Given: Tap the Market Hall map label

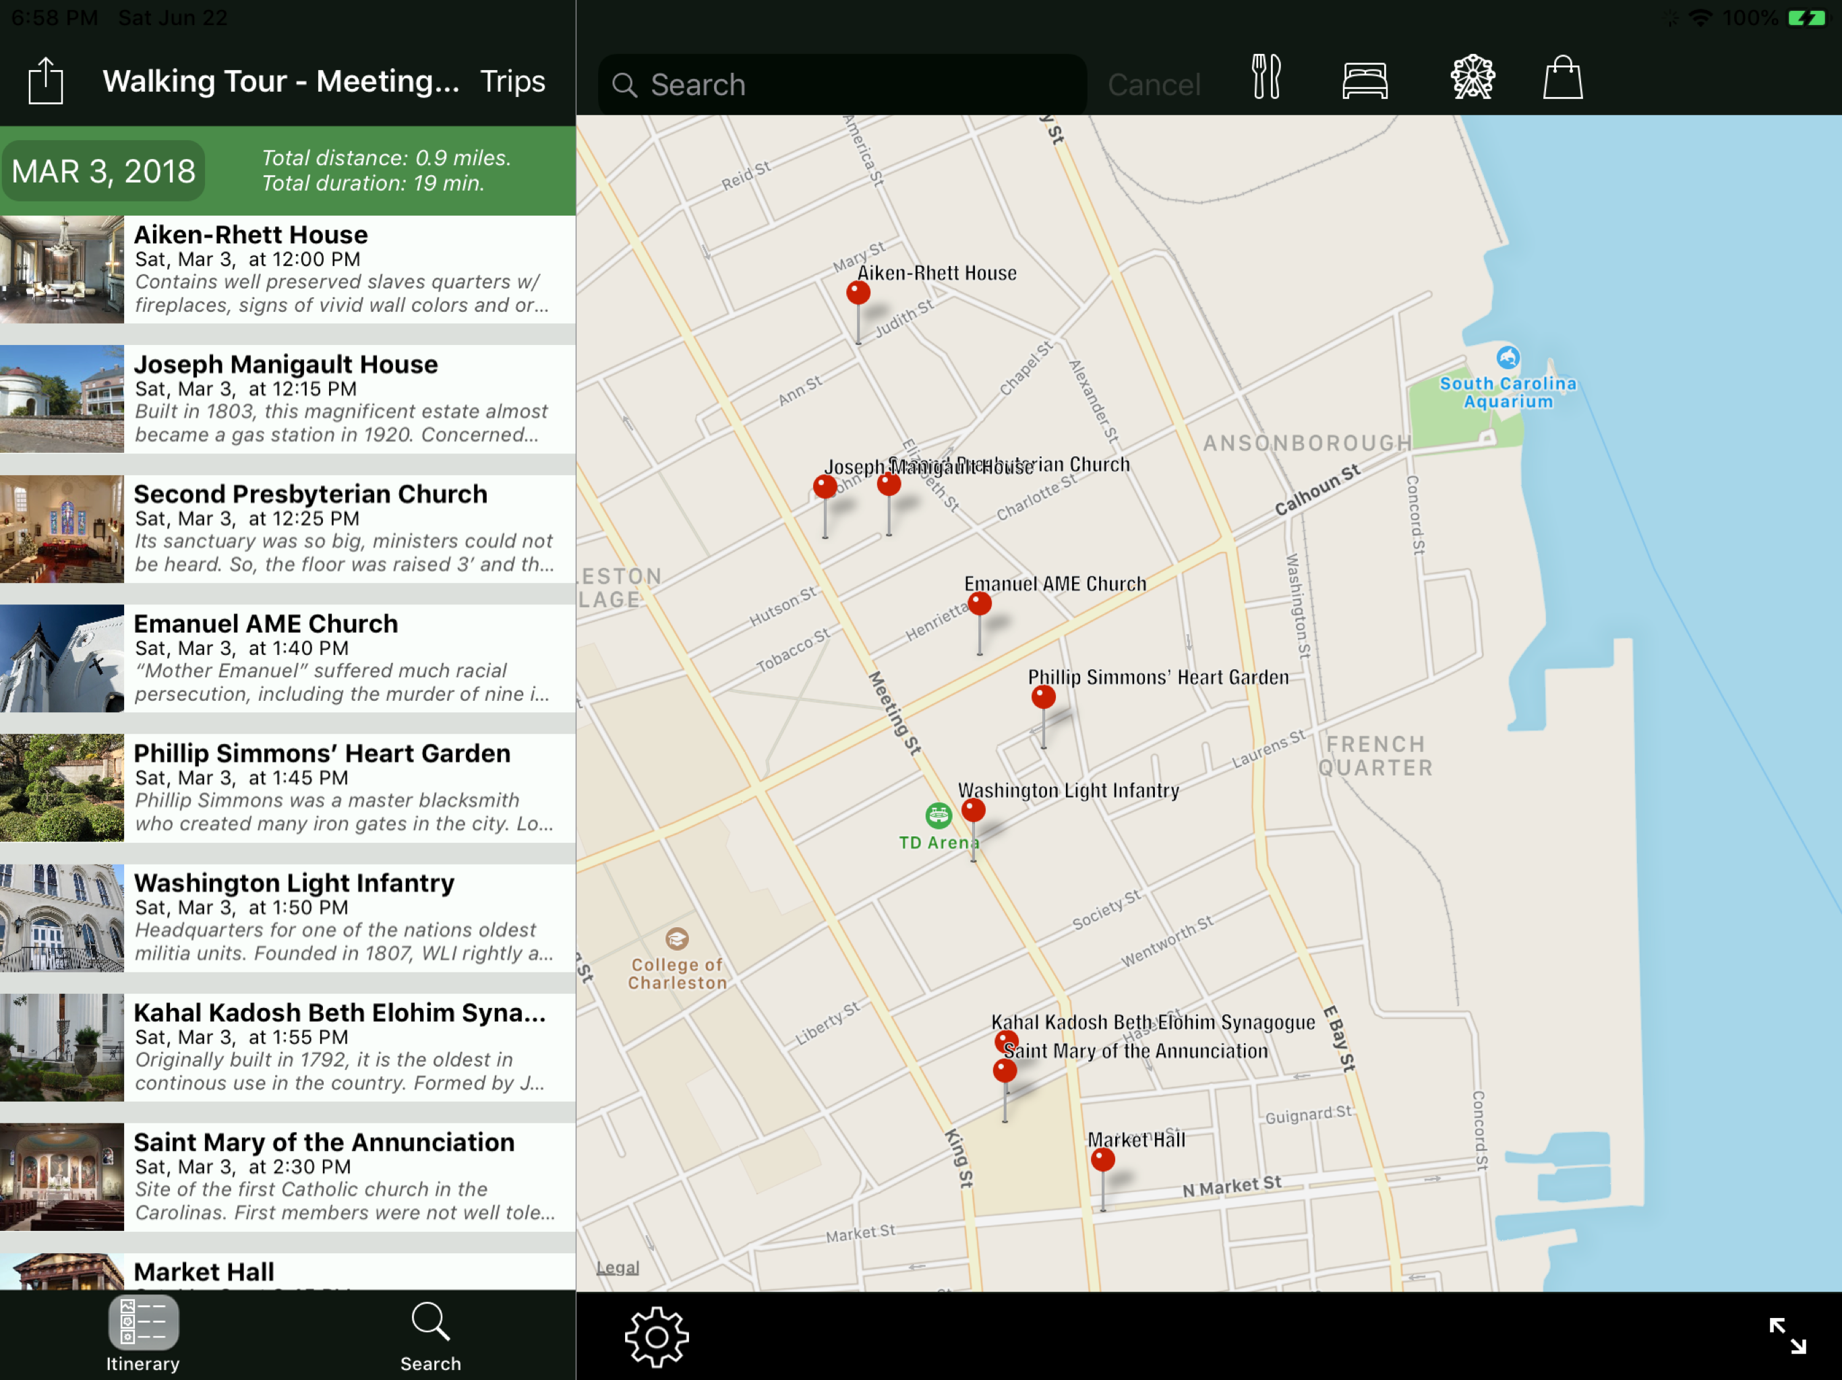Looking at the screenshot, I should 1136,1140.
